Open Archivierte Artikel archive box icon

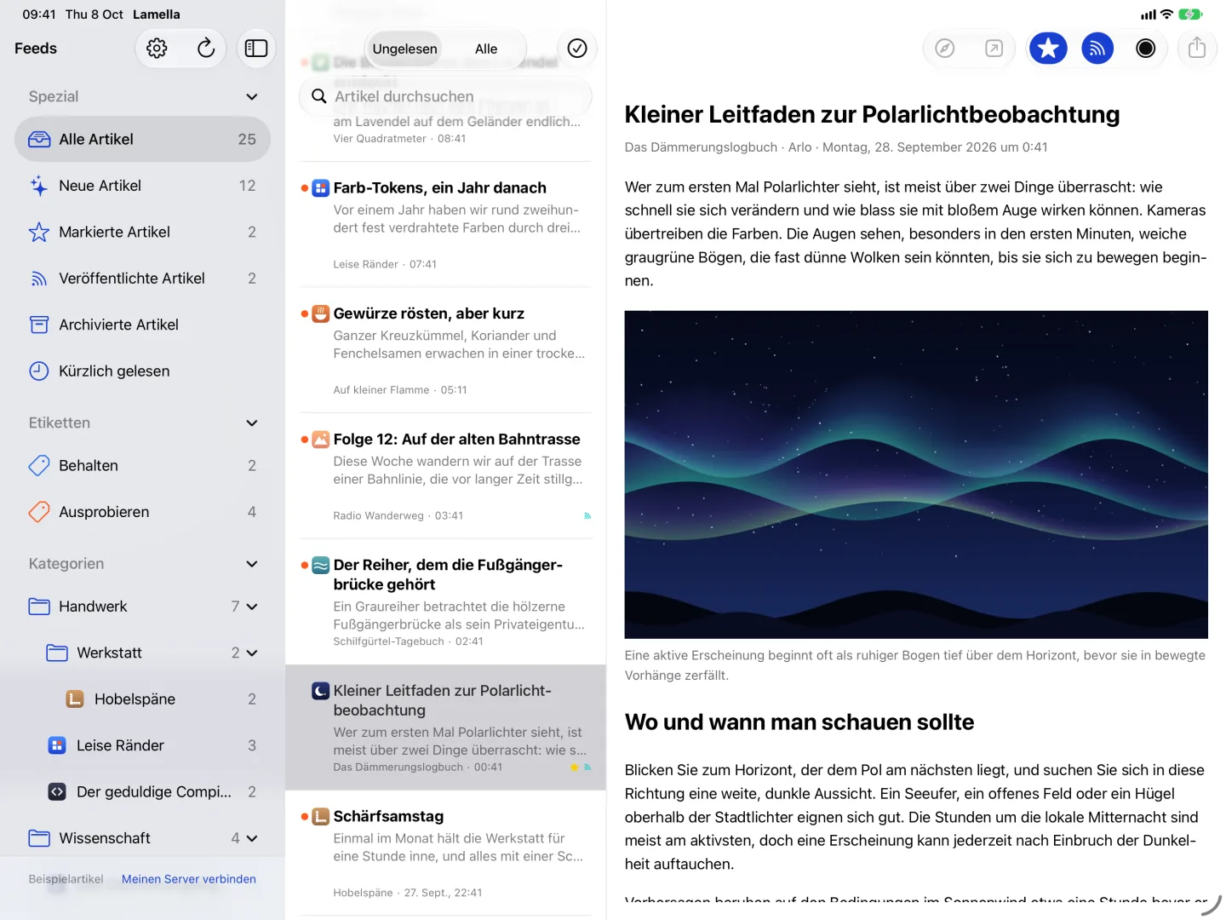click(39, 325)
